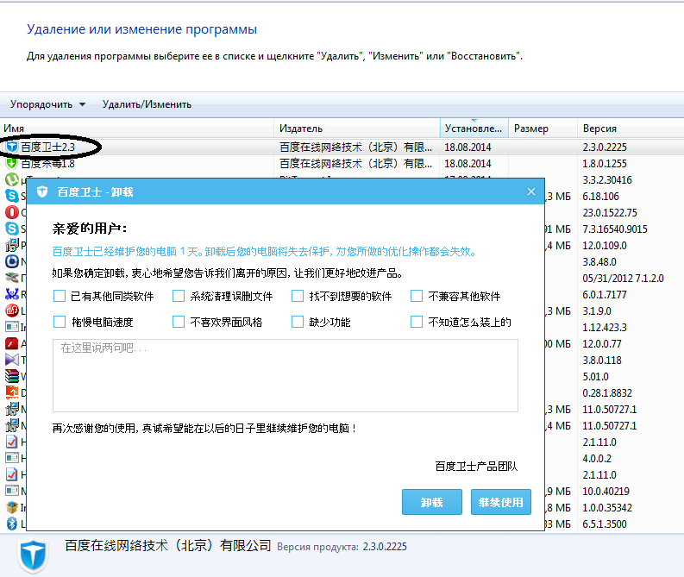Select the WinRAR books icon in row 5.01.0

(12, 376)
